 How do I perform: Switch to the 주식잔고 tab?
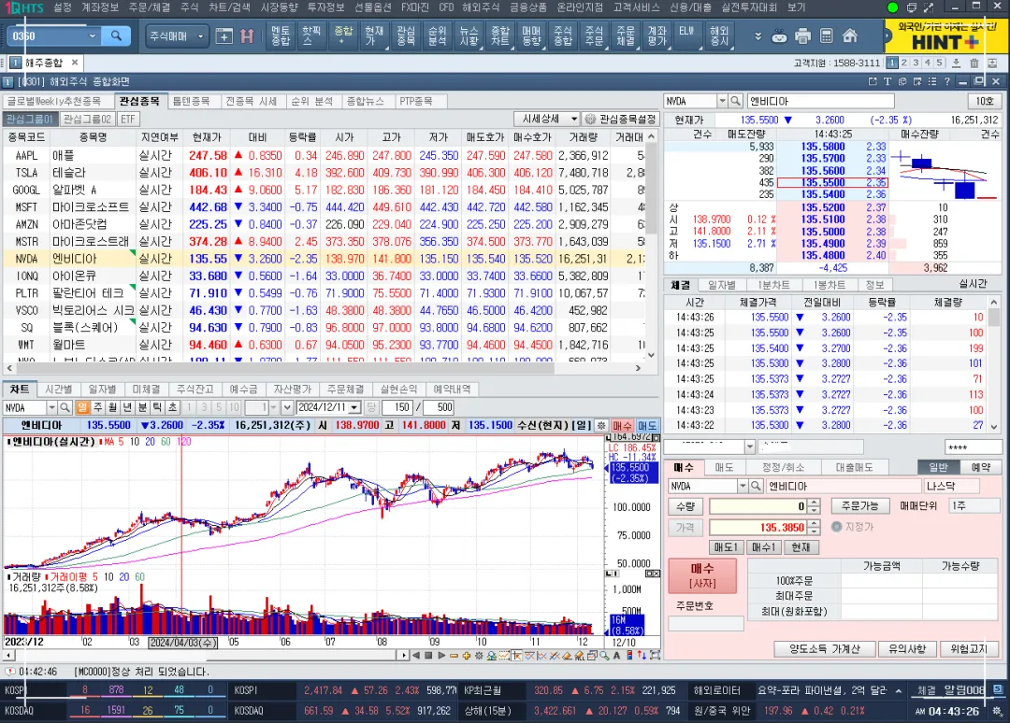click(195, 390)
